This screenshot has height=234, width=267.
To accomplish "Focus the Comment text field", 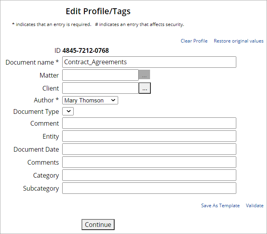I will [149, 123].
